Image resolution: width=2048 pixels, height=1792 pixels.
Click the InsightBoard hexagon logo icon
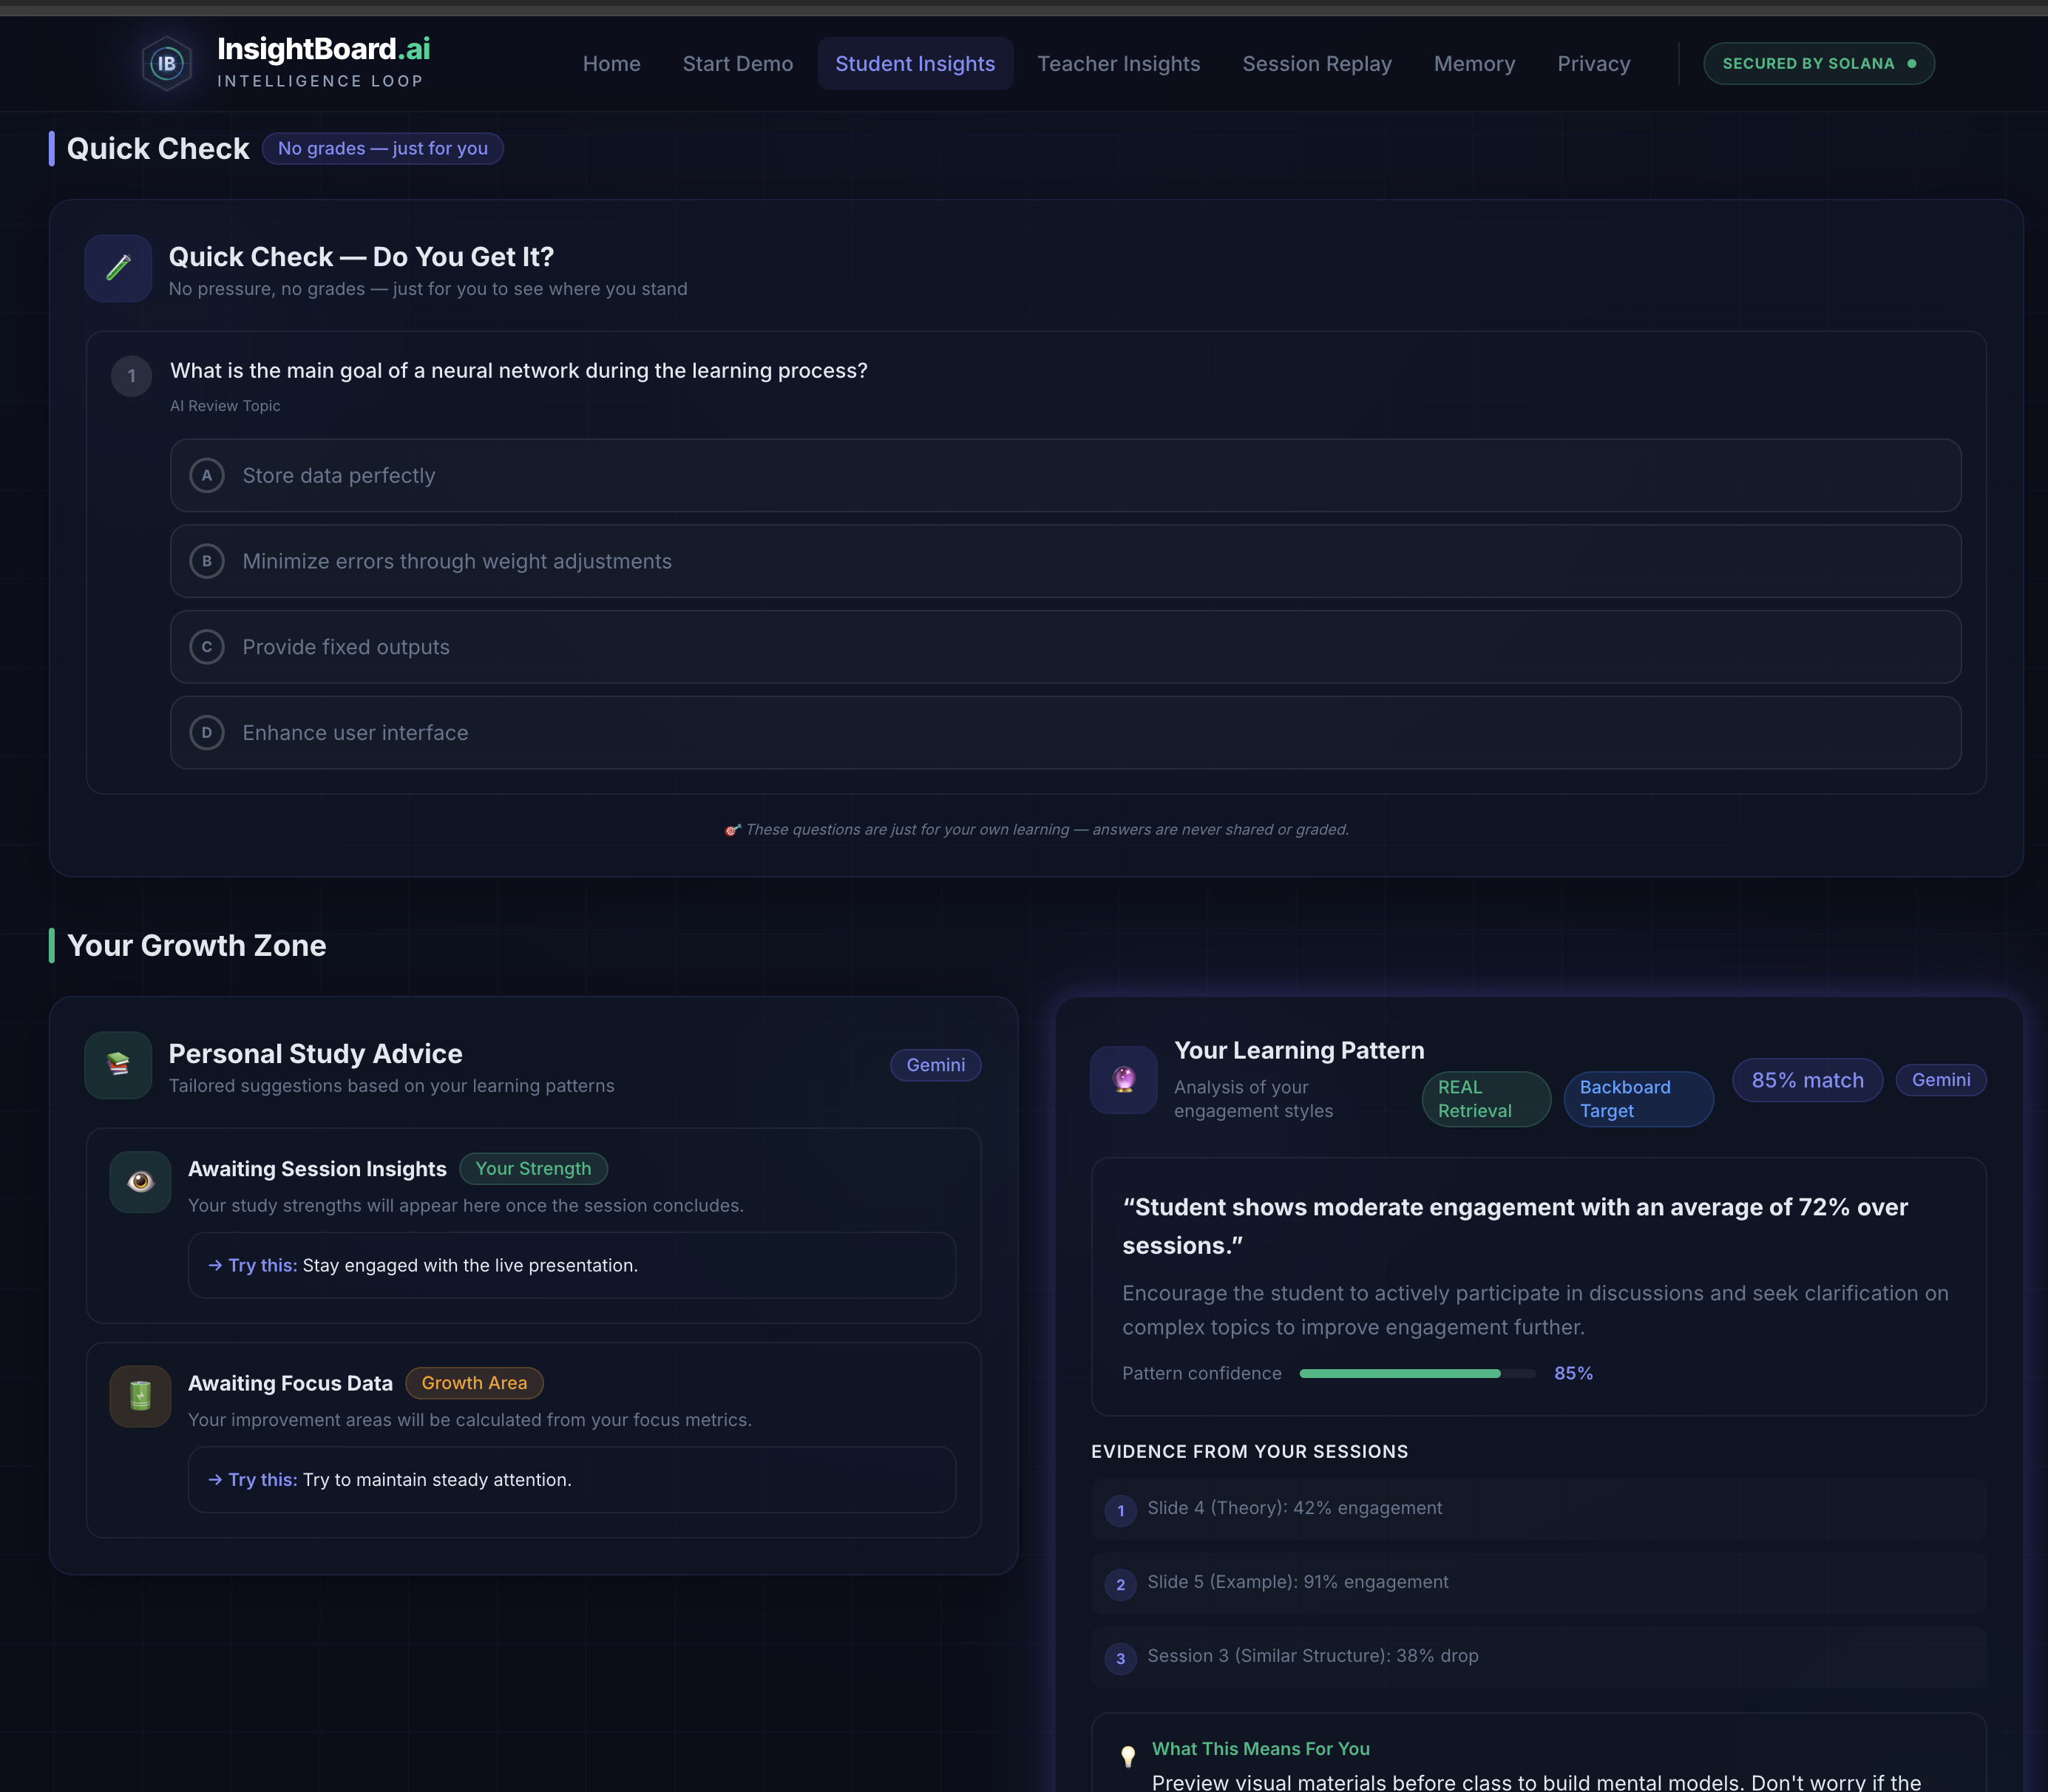tap(166, 64)
